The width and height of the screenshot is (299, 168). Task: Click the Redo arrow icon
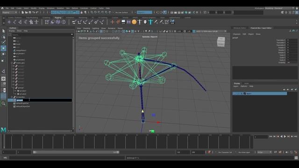coord(37,13)
